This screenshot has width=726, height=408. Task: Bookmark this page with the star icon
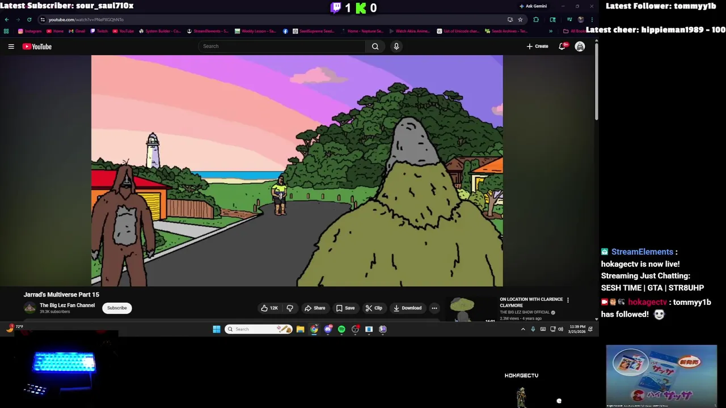coord(520,19)
